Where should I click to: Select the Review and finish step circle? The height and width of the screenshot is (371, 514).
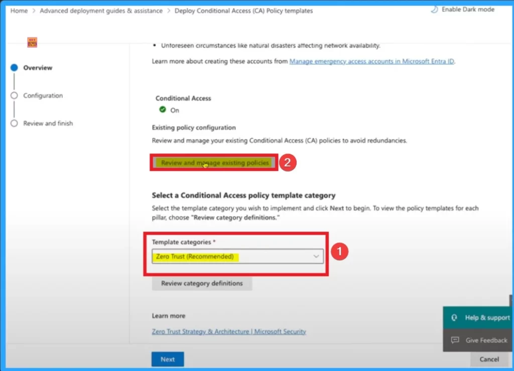click(14, 123)
